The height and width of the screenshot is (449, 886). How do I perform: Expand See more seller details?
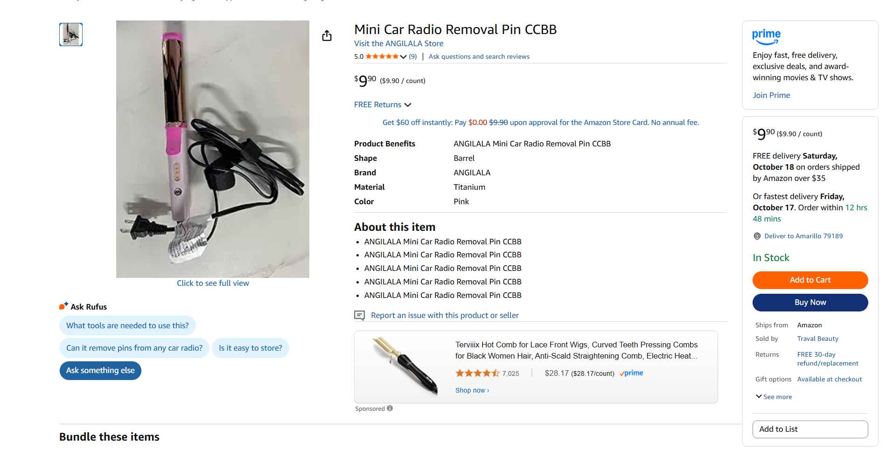[x=774, y=397]
